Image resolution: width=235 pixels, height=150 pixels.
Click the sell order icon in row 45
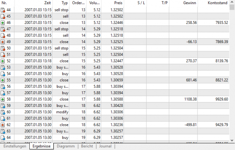click(3, 16)
